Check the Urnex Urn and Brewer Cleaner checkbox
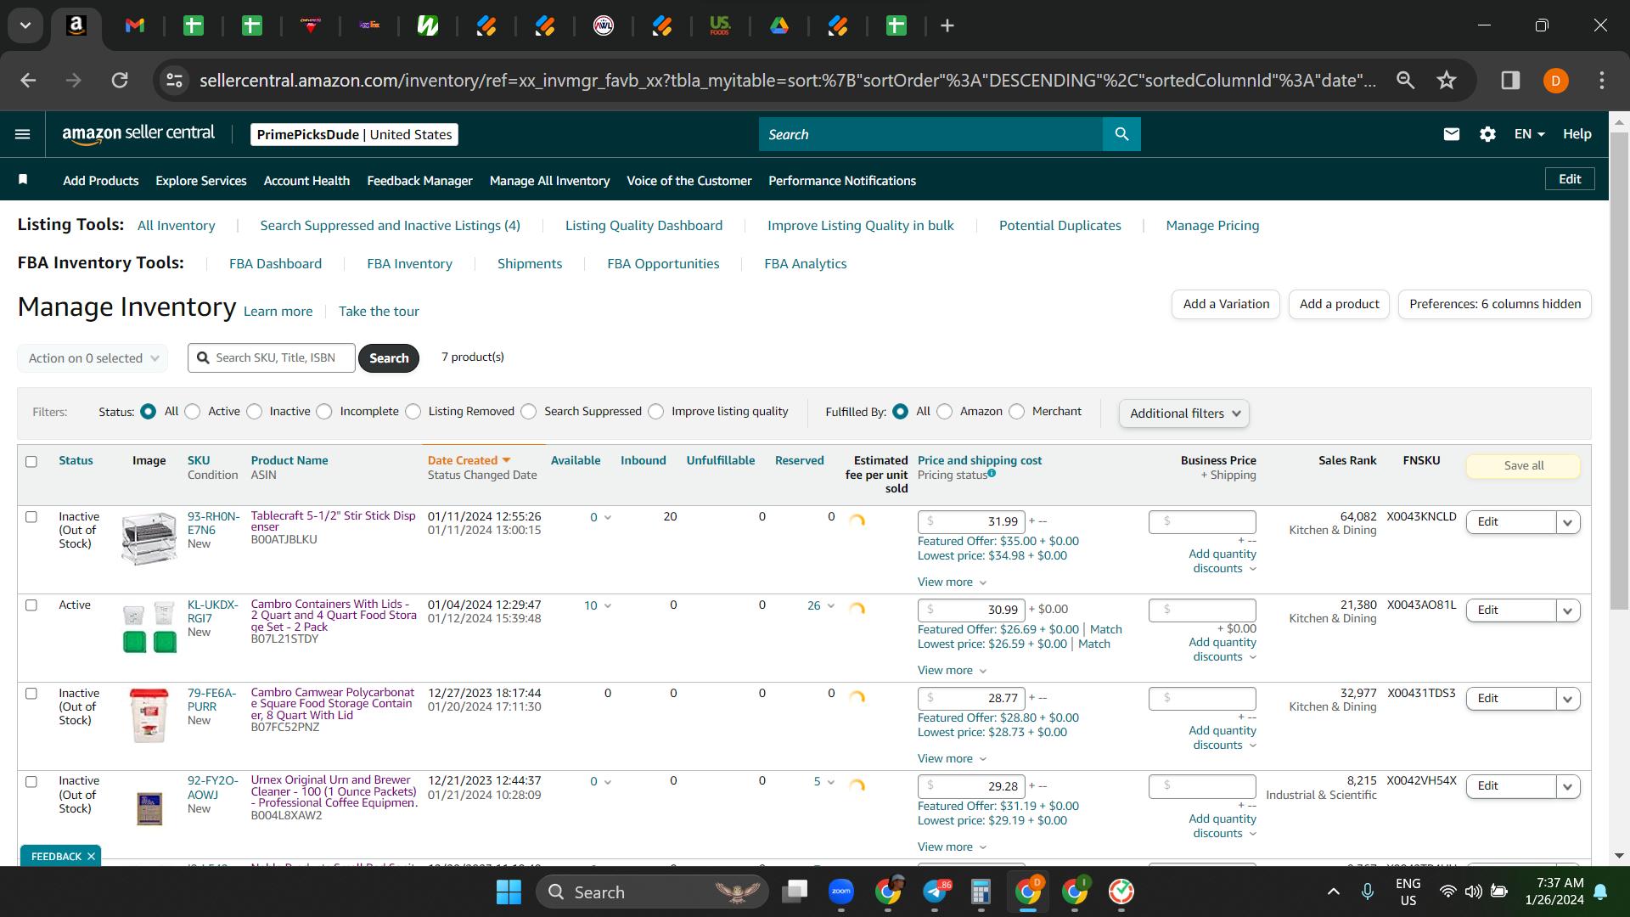 tap(31, 781)
